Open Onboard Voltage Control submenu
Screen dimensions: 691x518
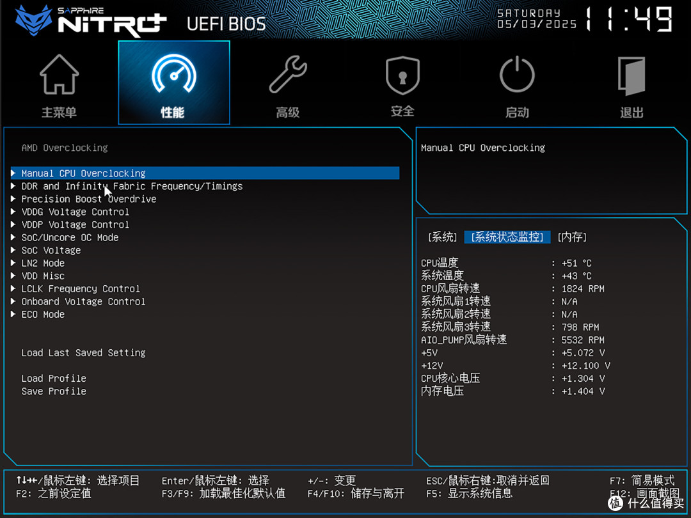click(x=83, y=301)
